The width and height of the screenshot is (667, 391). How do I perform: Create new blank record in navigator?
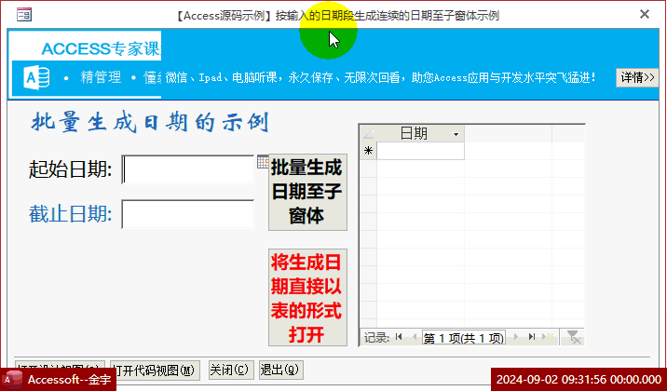point(549,337)
